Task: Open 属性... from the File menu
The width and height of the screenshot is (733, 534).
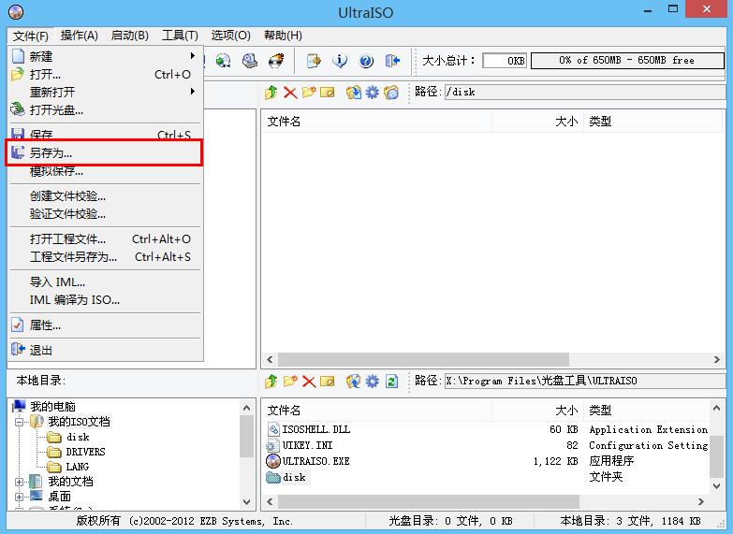Action: [x=105, y=325]
